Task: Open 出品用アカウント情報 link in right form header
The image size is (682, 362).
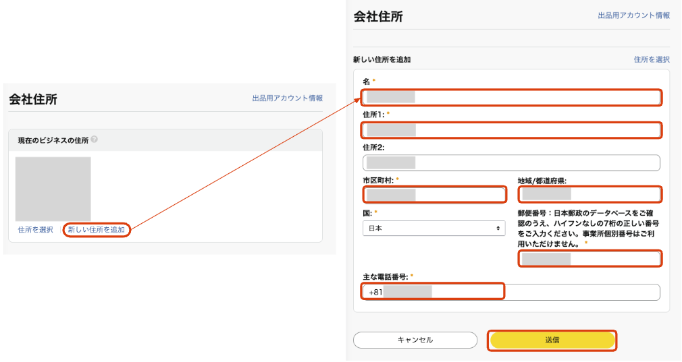Action: [634, 16]
